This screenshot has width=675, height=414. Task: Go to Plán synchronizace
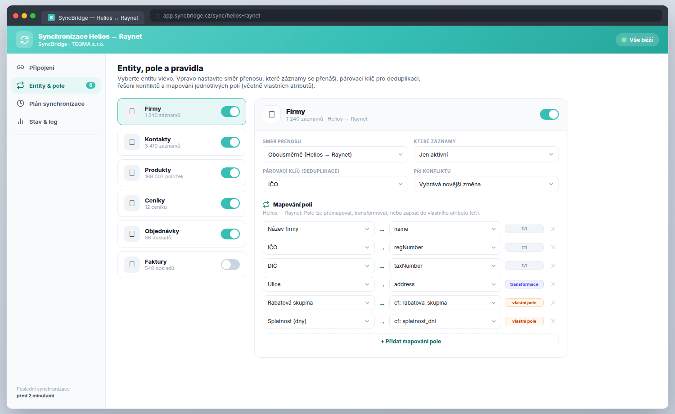pos(56,103)
